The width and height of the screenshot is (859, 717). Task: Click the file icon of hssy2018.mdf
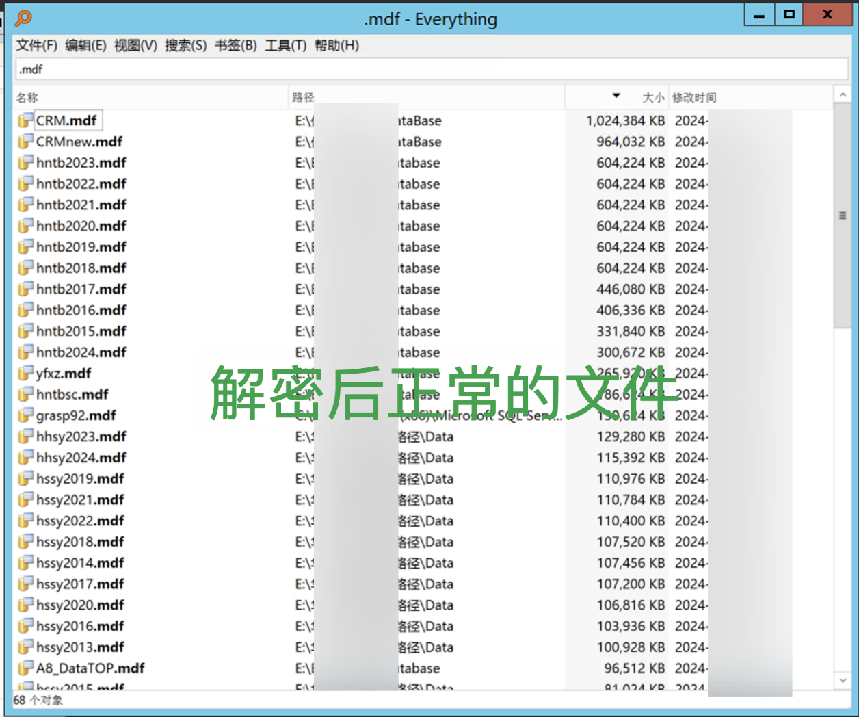25,542
